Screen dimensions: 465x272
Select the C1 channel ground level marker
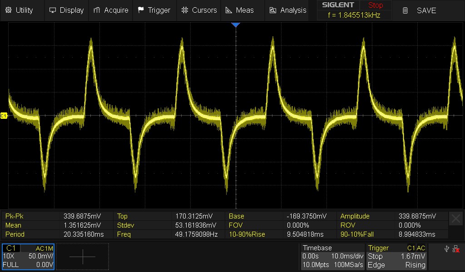(4, 116)
